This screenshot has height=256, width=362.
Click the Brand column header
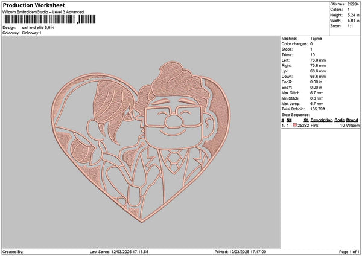point(352,120)
